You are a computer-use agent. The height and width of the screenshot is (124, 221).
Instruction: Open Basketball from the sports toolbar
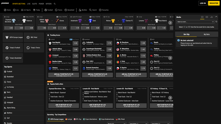69,10
